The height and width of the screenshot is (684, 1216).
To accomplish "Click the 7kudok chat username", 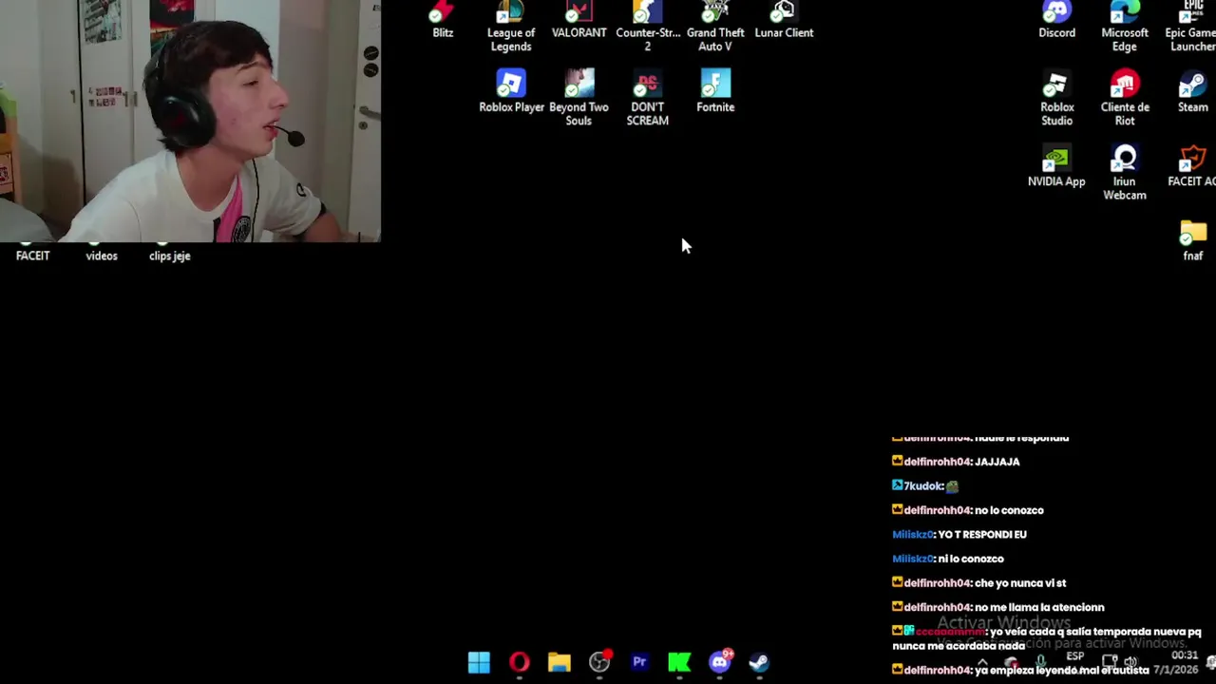I will (922, 486).
